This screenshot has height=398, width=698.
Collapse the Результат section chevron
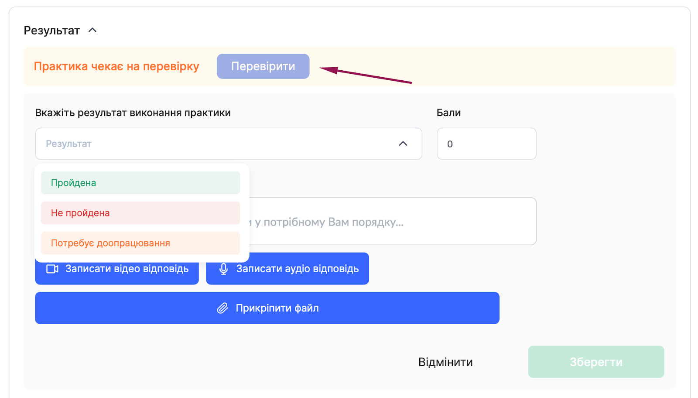pos(92,31)
